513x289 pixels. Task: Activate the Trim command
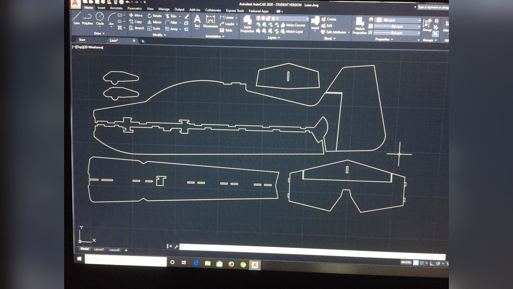point(171,16)
